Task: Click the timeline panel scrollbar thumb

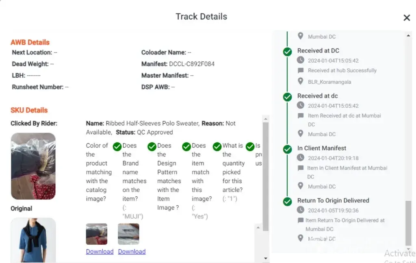Action: pyautogui.click(x=408, y=223)
